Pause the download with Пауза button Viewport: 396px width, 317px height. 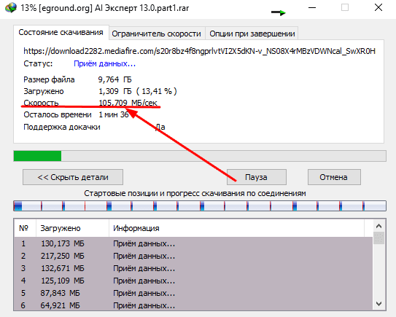tap(256, 177)
